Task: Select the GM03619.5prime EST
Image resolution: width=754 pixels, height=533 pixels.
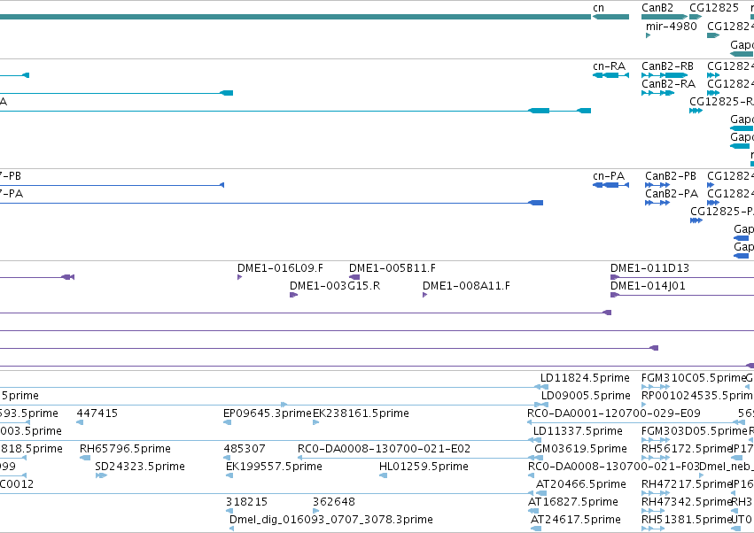Action: pos(540,459)
